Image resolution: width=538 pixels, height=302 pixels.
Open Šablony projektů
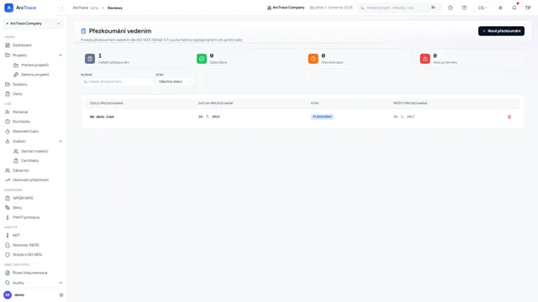click(x=34, y=75)
